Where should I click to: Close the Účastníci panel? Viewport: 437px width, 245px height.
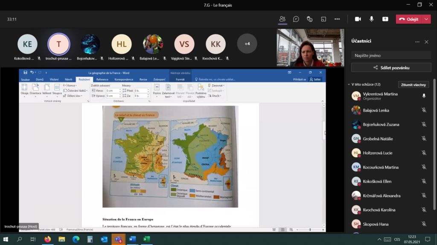click(x=426, y=42)
